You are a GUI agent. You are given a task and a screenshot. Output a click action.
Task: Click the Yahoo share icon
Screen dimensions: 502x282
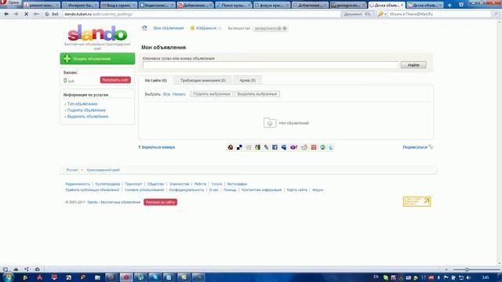click(293, 147)
